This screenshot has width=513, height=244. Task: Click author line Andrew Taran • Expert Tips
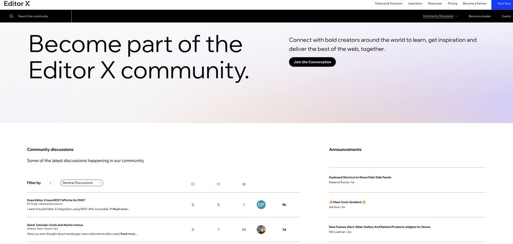pos(42,229)
